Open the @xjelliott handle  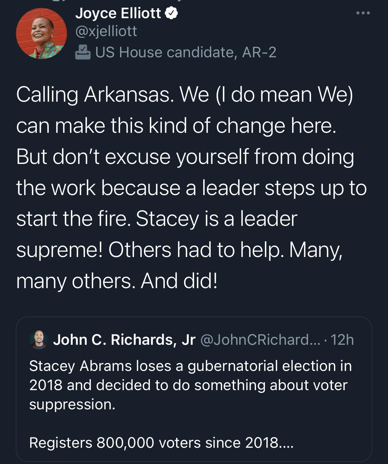106,31
